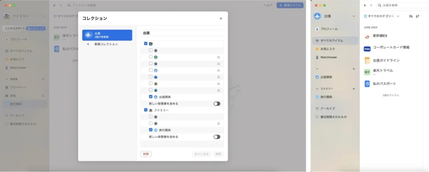
Task: Click the search-in-list icon beside sort
Action: (x=411, y=16)
